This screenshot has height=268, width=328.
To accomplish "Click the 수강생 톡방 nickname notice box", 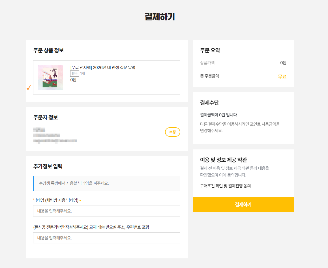I will (x=107, y=183).
